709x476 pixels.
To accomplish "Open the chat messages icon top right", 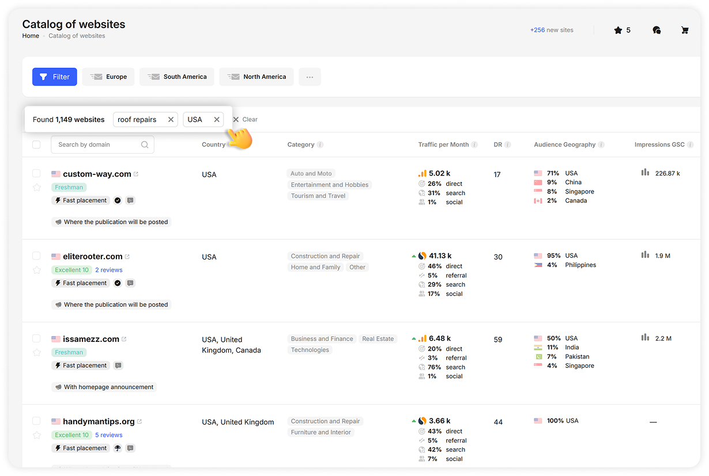I will 657,30.
